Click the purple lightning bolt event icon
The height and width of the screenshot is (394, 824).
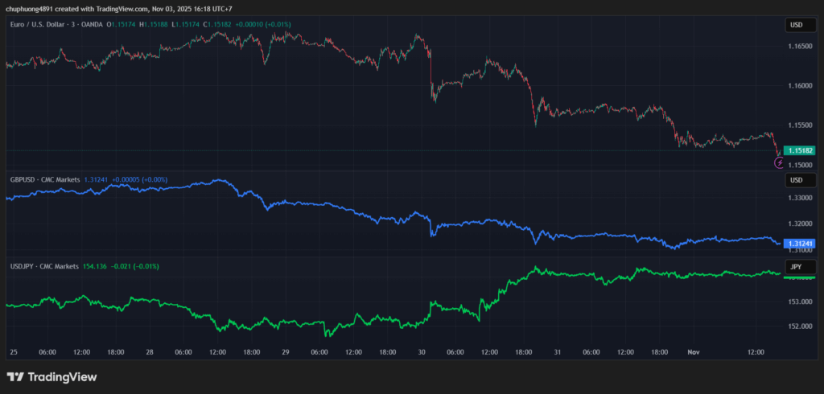coord(779,162)
